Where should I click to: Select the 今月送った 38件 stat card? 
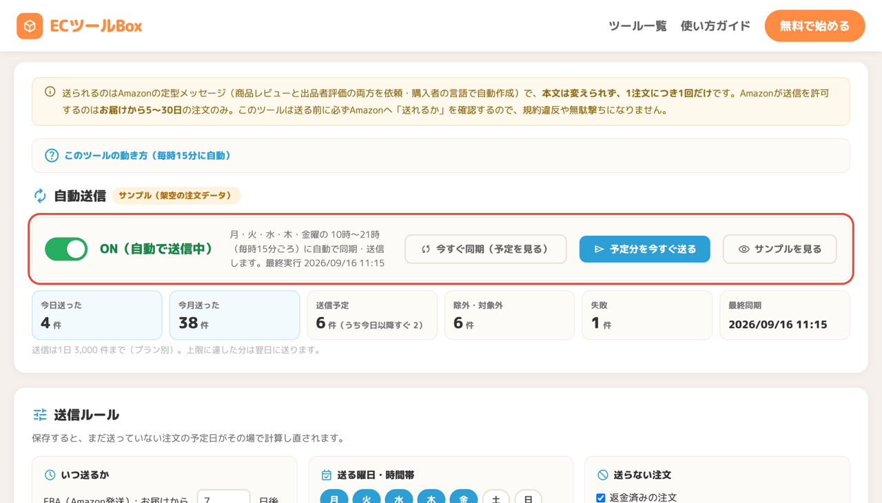tap(234, 316)
